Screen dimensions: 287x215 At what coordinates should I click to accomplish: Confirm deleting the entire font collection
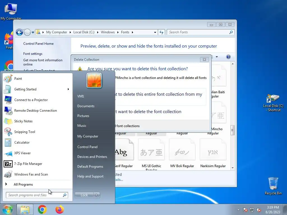(x=161, y=96)
